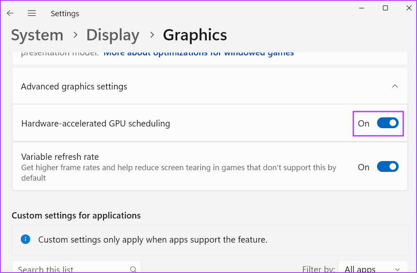The height and width of the screenshot is (273, 417).
Task: Click the search magnifier icon
Action: point(133,269)
